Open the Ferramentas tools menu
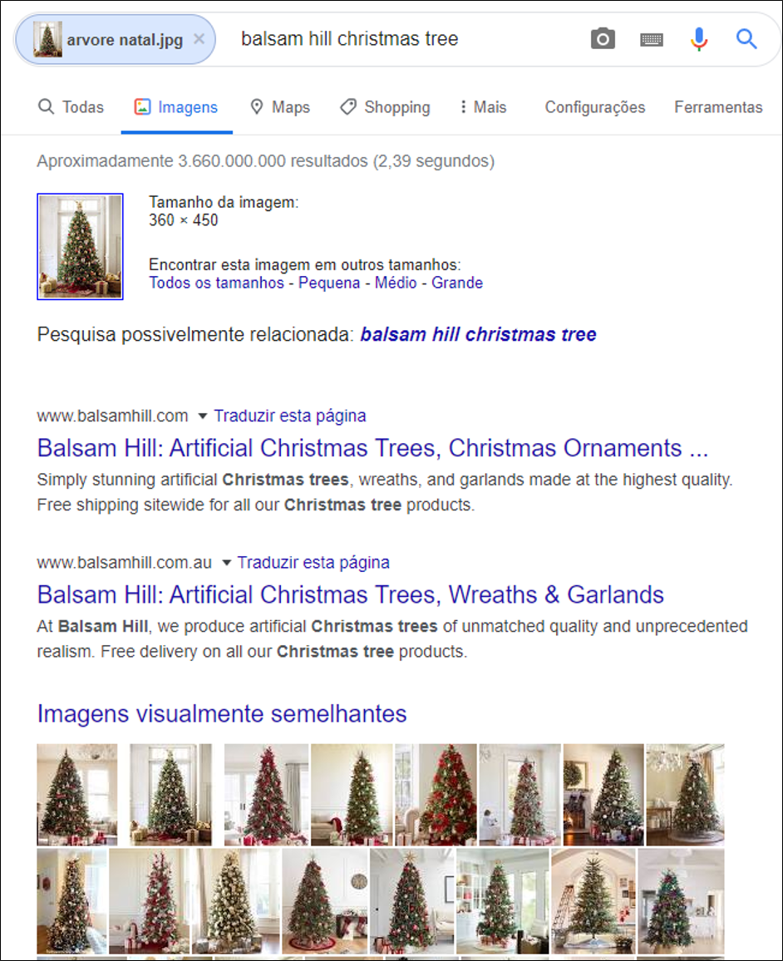783x961 pixels. (x=718, y=107)
